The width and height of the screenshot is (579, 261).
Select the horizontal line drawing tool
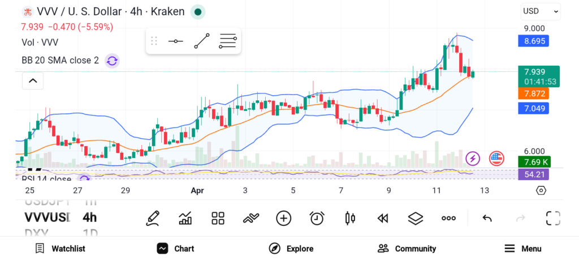175,41
